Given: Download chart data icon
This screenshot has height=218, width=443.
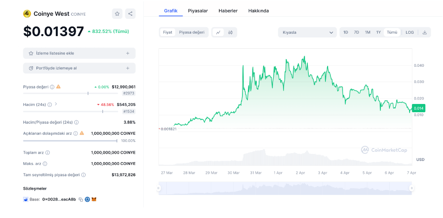Looking at the screenshot, I should [425, 32].
